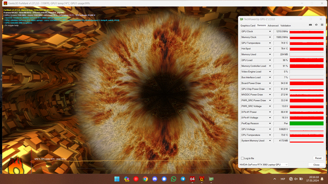Image resolution: width=328 pixels, height=184 pixels.
Task: Launch Google Chrome from taskbar
Action: [x=145, y=179]
